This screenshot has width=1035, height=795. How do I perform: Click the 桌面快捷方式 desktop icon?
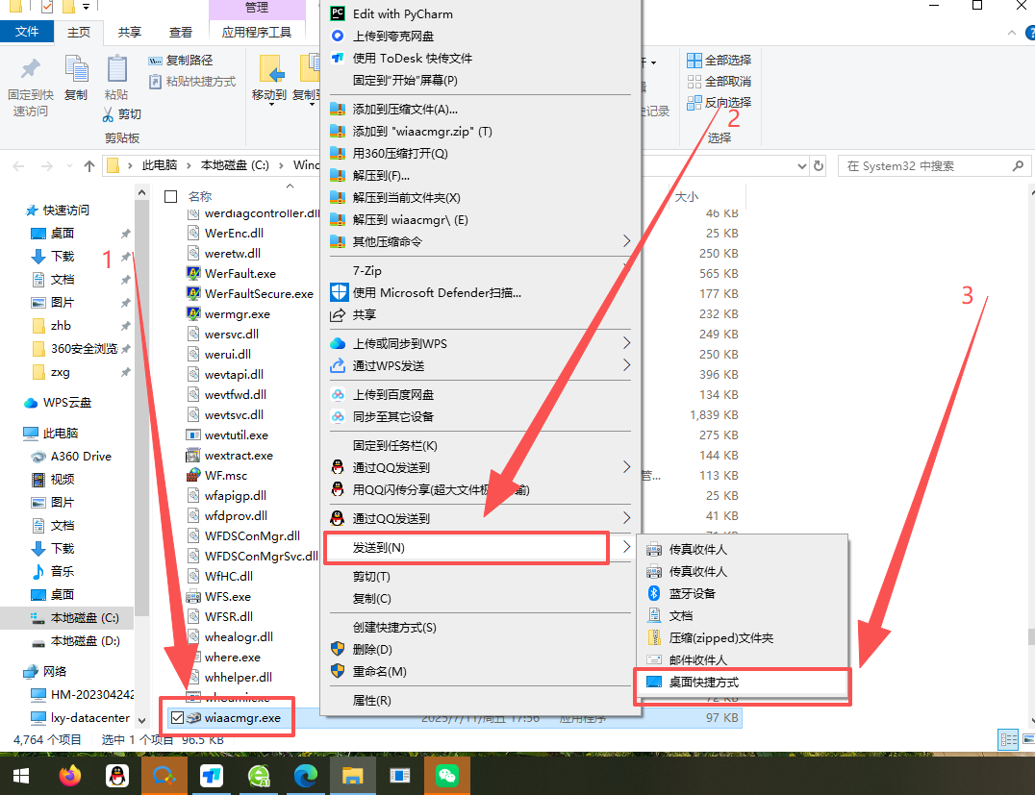[x=653, y=682]
